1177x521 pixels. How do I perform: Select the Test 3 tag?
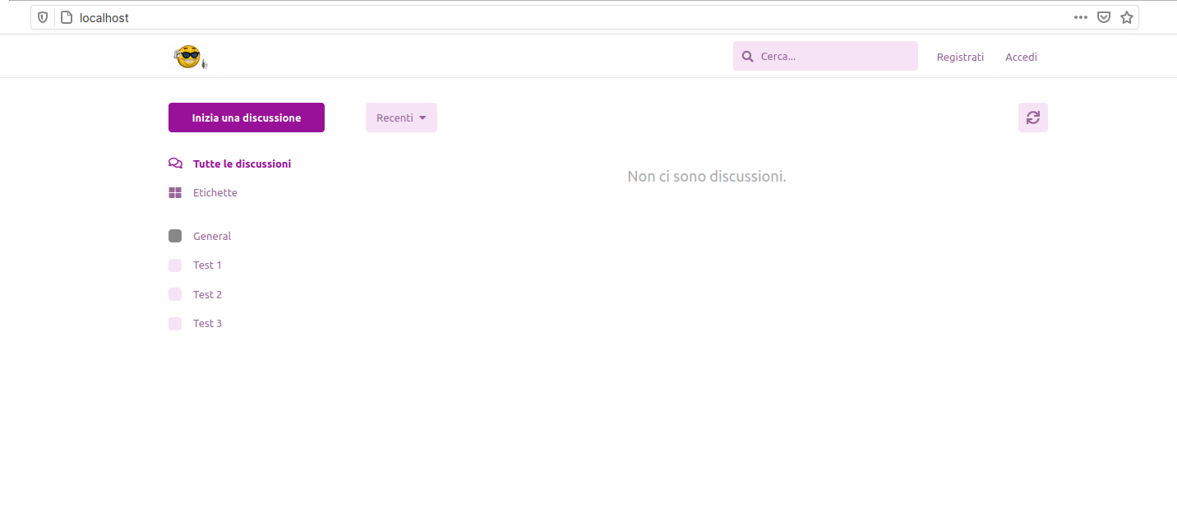click(x=207, y=324)
